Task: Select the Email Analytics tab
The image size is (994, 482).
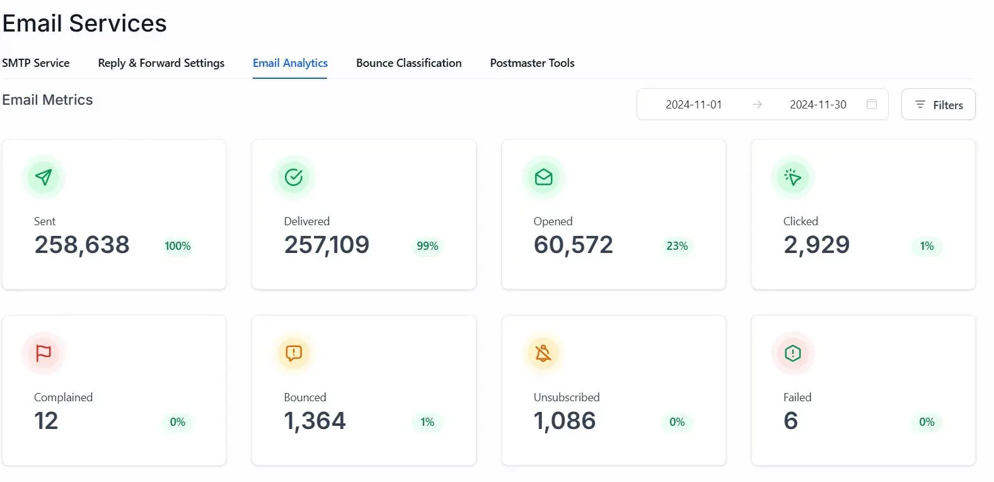Action: coord(290,63)
